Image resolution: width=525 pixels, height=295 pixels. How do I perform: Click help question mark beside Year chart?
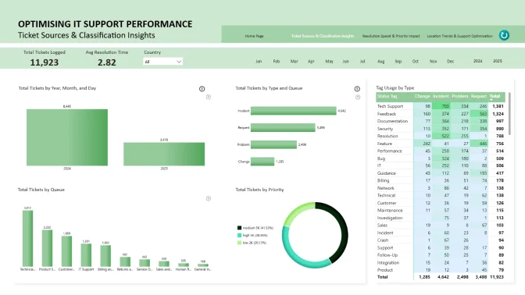point(209,97)
